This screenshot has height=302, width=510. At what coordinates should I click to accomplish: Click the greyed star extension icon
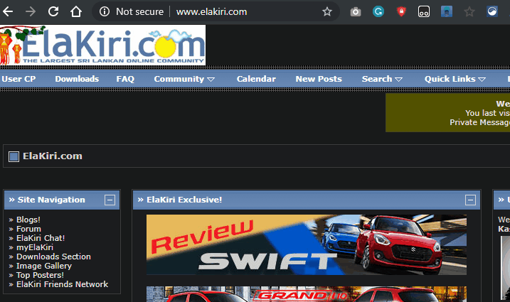(x=469, y=12)
